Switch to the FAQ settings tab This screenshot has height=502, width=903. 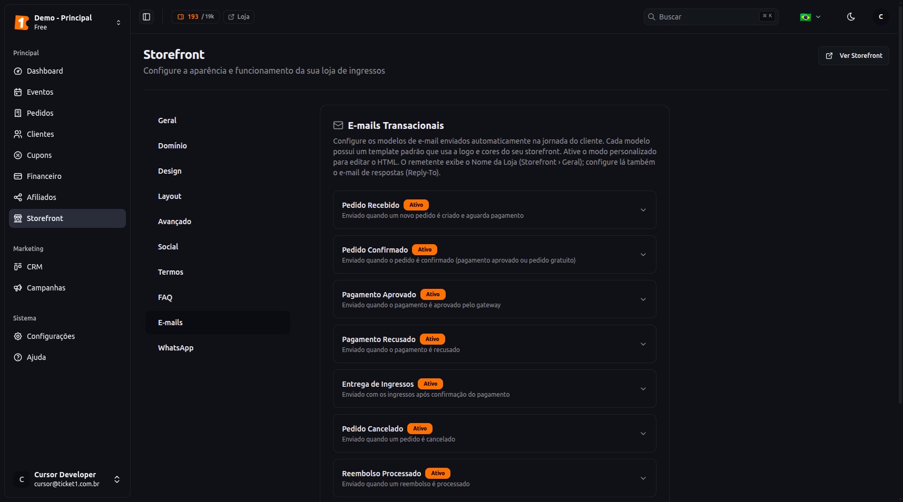[218, 297]
